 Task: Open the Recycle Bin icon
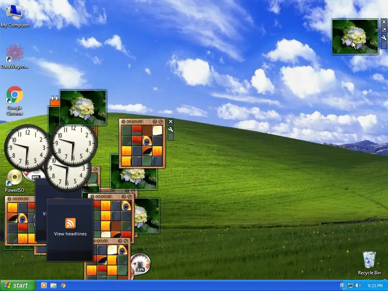click(x=369, y=263)
